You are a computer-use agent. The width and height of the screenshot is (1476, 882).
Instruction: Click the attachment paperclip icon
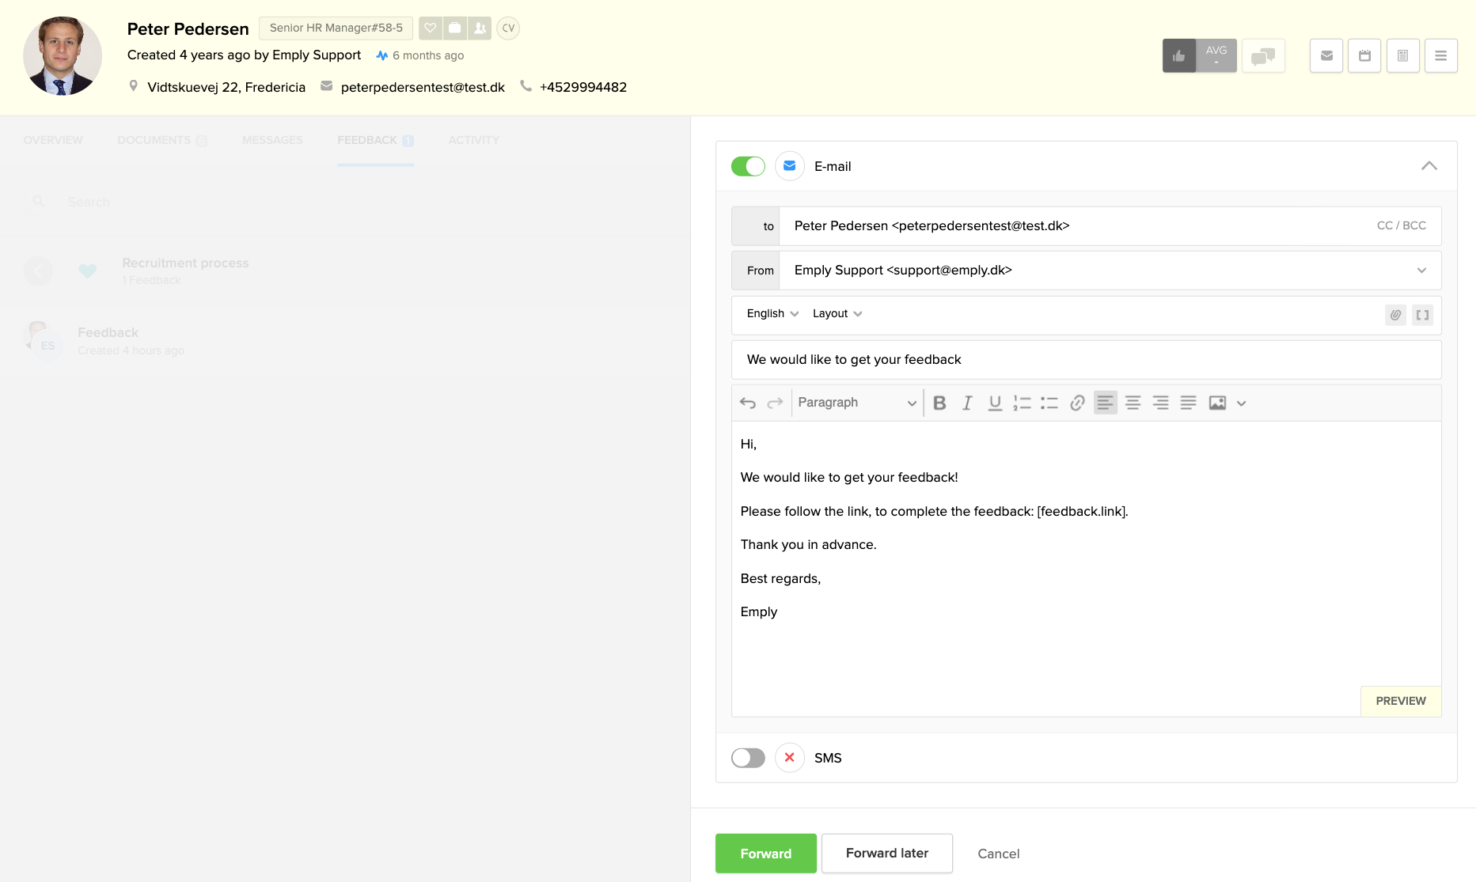point(1395,315)
